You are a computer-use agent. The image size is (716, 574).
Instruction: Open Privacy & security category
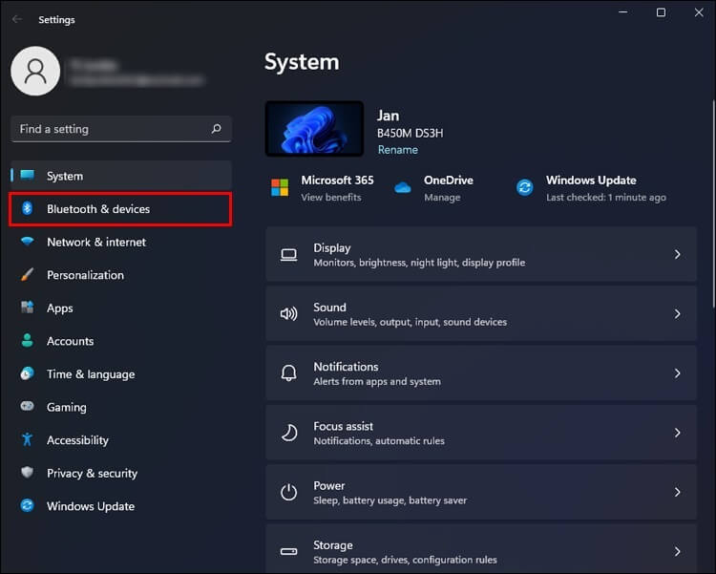[x=92, y=473]
